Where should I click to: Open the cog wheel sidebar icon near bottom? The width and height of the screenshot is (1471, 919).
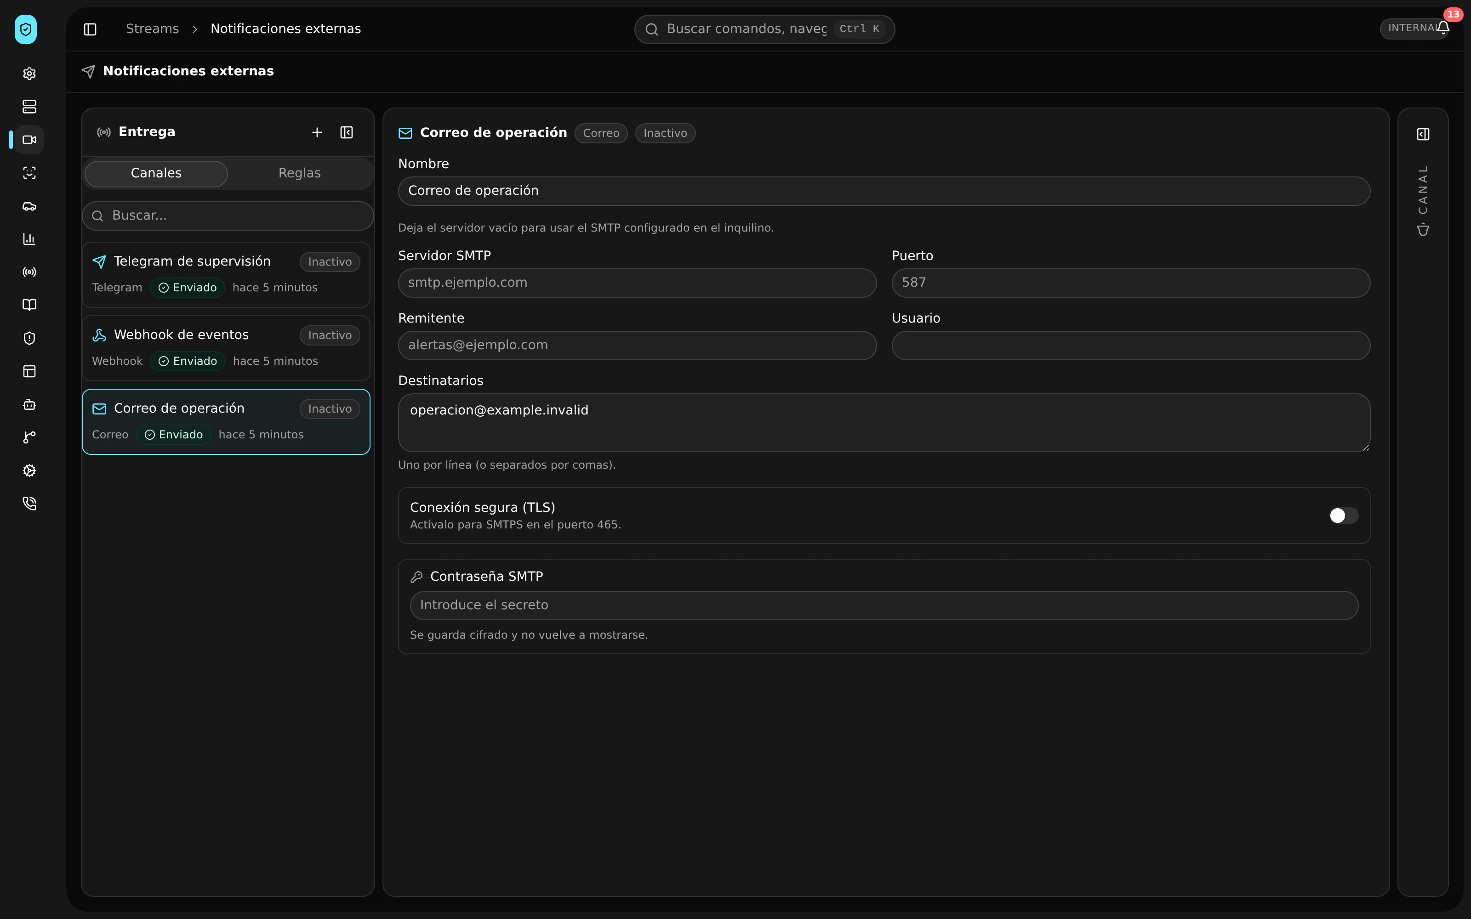(29, 471)
